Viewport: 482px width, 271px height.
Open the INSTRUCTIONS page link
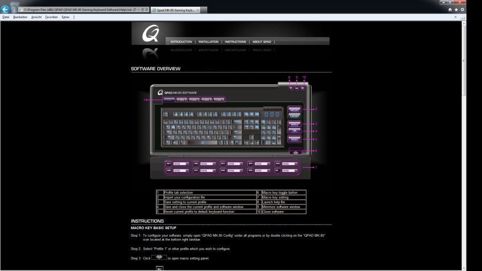click(235, 42)
